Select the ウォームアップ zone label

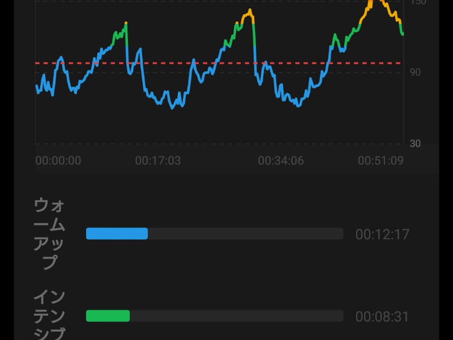pyautogui.click(x=49, y=233)
